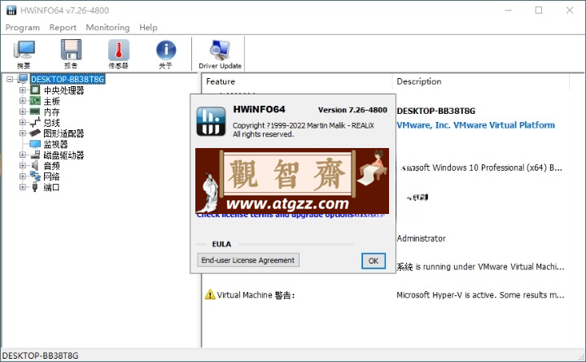This screenshot has width=586, height=362.
Task: Click the Save Report floppy disk icon
Action: point(71,50)
